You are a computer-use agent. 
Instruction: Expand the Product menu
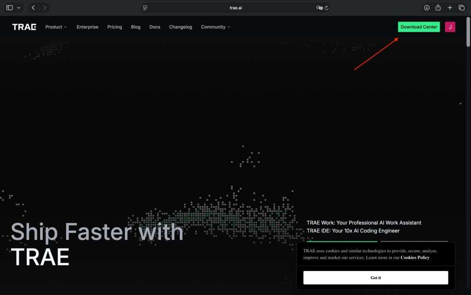[x=56, y=27]
